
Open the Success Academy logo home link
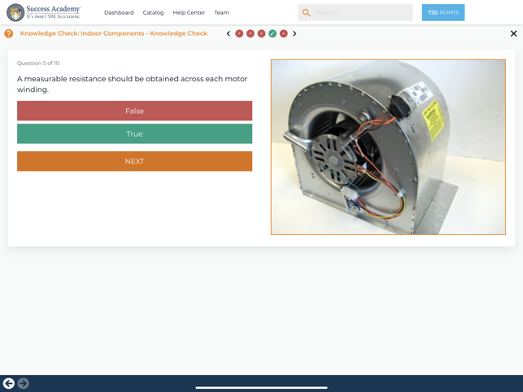point(44,12)
